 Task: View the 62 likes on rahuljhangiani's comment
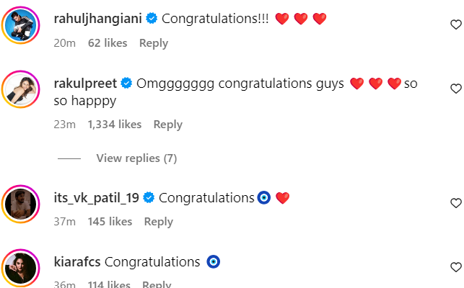click(x=108, y=43)
